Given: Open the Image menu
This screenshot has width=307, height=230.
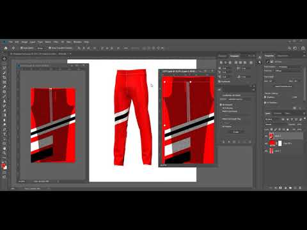Looking at the screenshot, I should [x=24, y=42].
